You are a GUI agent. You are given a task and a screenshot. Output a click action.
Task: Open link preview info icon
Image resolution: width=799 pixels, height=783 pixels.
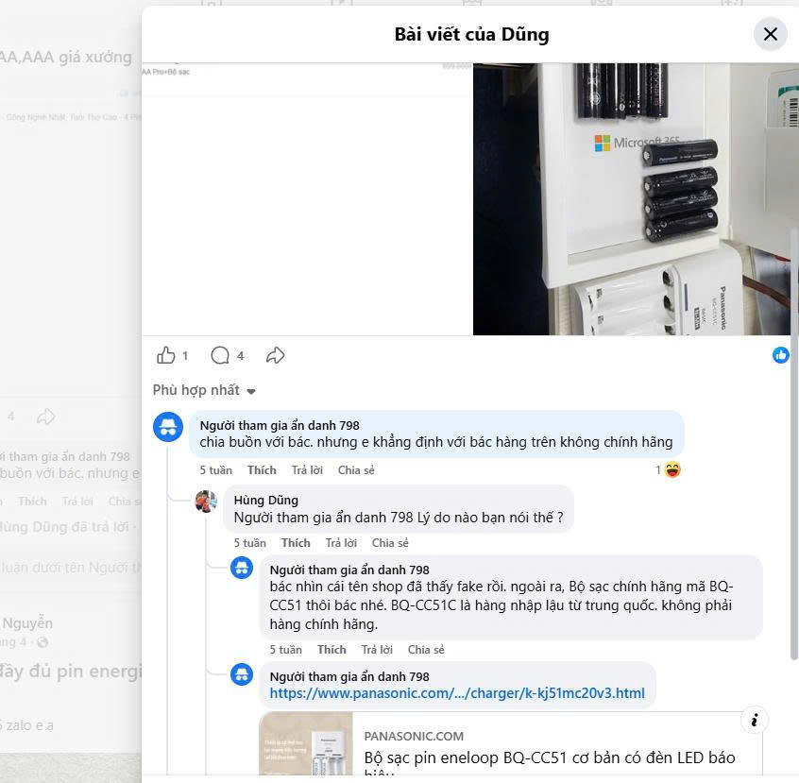[x=755, y=720]
